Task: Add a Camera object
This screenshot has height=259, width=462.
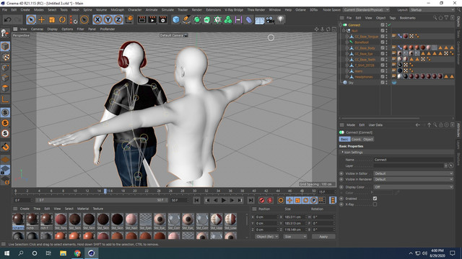Action: 270,19
